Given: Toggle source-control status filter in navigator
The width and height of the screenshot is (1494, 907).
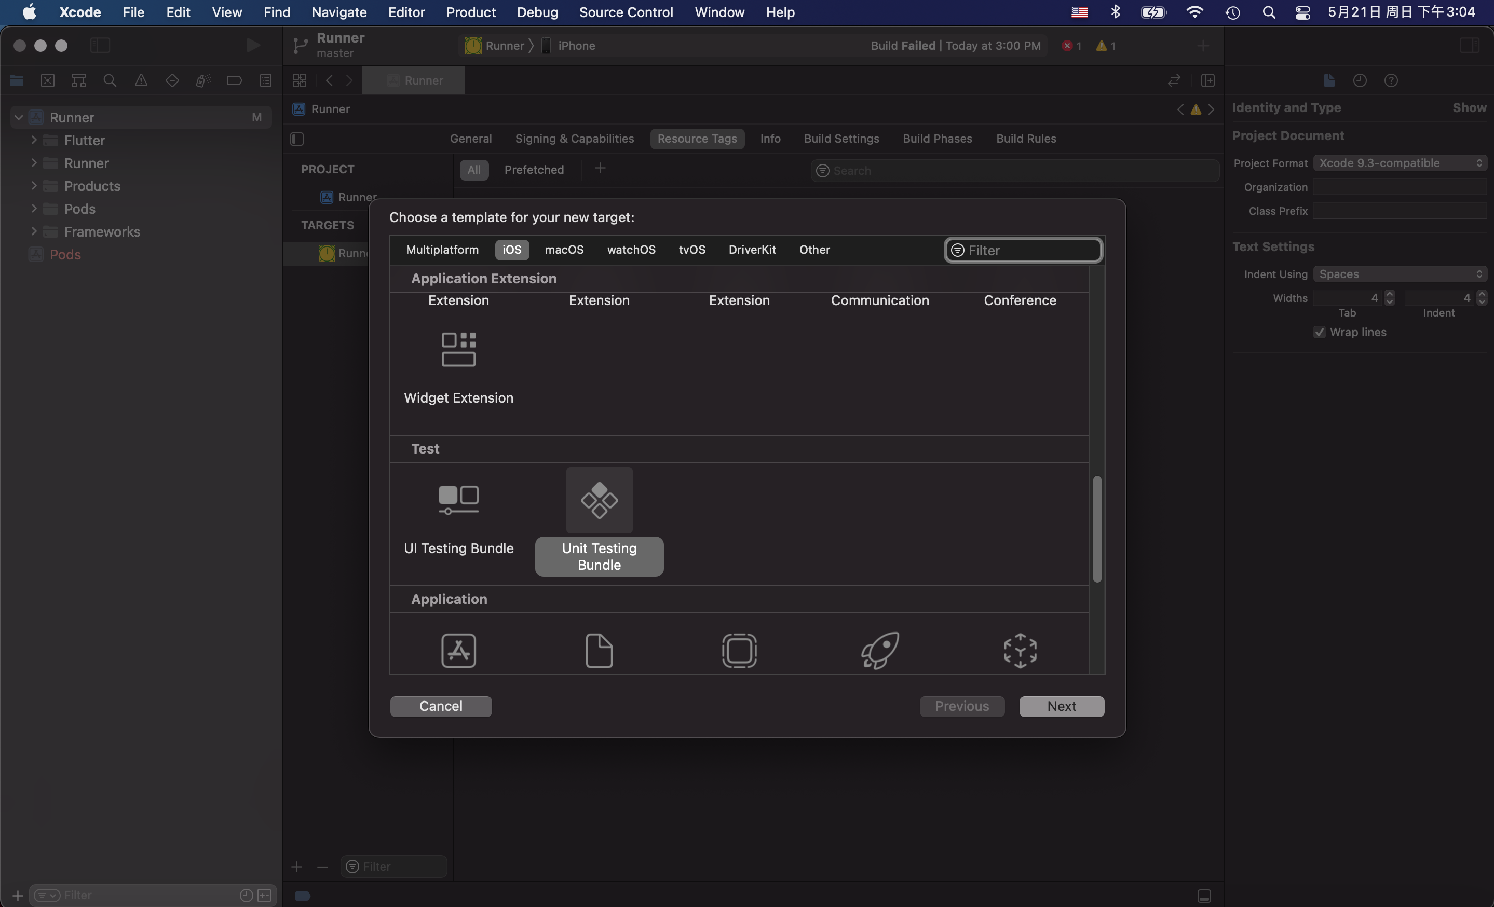Looking at the screenshot, I should tap(264, 895).
